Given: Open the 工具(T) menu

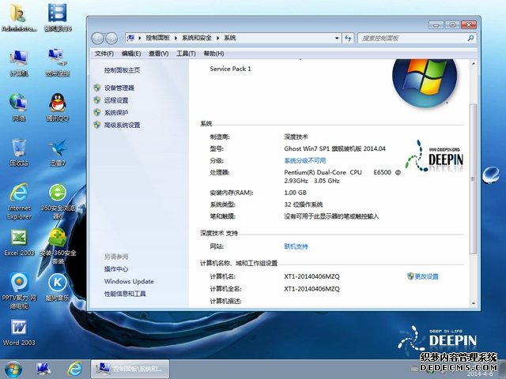Looking at the screenshot, I should 186,54.
